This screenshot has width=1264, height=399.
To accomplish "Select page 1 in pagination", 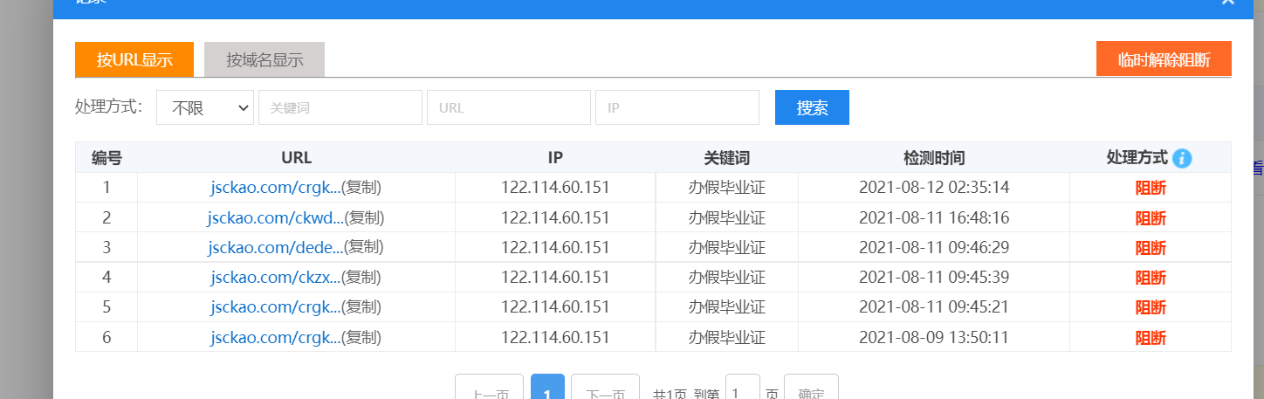I will click(x=547, y=389).
